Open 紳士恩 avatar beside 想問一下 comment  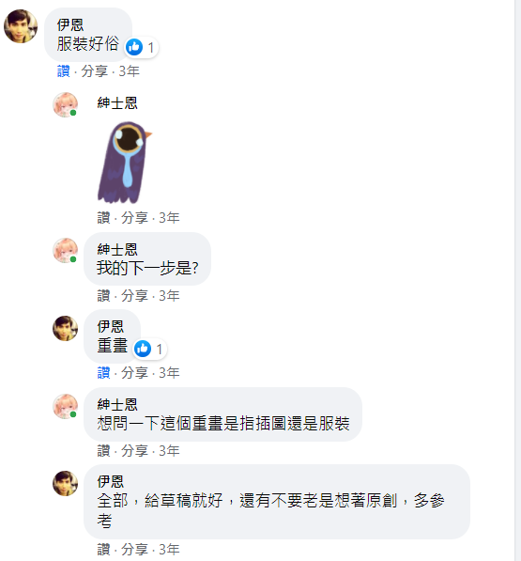click(66, 406)
